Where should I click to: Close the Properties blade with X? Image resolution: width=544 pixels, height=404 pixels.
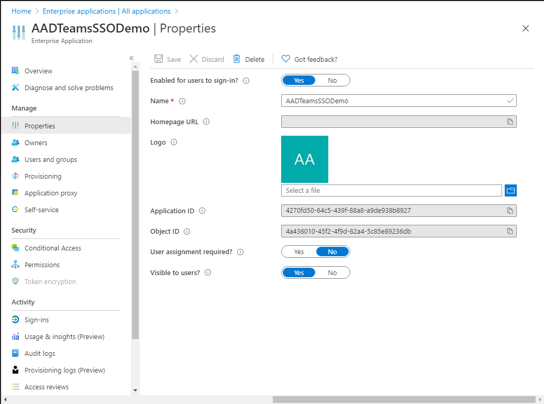point(526,28)
